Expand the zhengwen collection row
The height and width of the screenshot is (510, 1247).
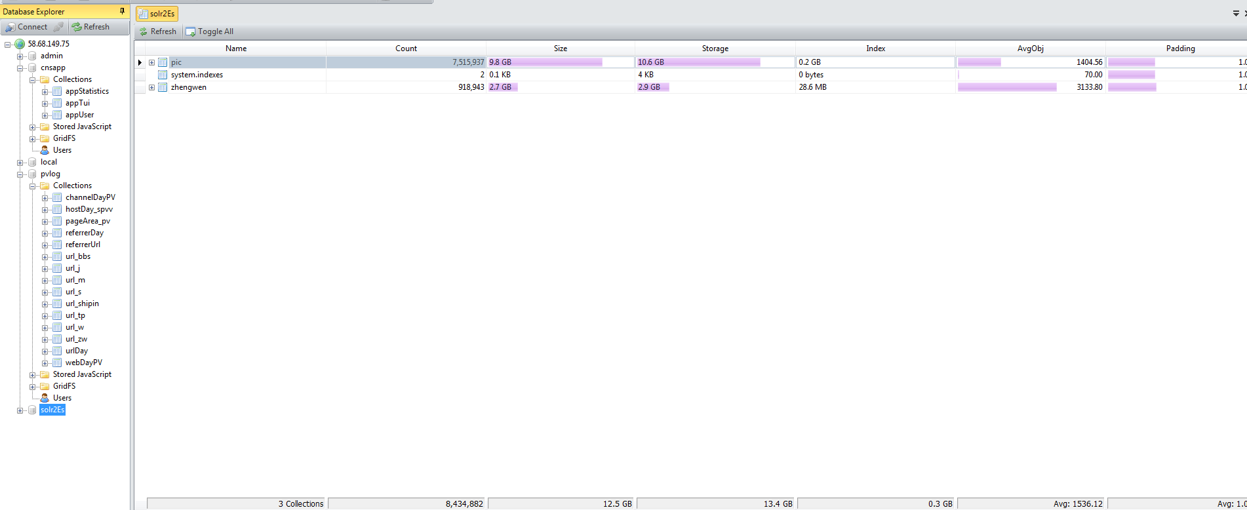tap(151, 87)
